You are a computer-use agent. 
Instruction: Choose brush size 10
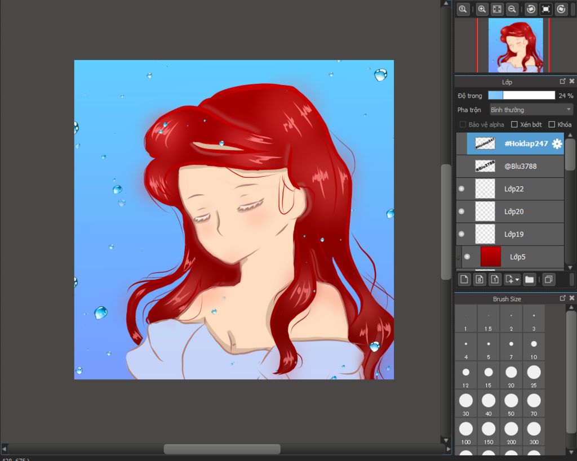534,347
